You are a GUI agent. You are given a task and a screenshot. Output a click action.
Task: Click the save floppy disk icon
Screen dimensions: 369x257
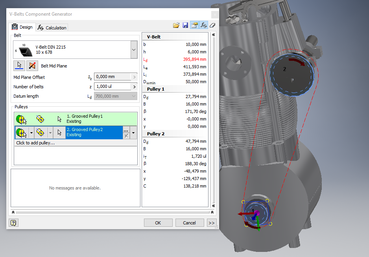point(185,25)
